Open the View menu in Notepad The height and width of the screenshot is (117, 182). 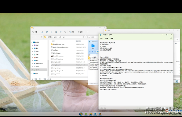coord(112,38)
